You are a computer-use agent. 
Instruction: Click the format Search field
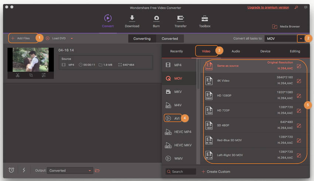tap(181, 171)
